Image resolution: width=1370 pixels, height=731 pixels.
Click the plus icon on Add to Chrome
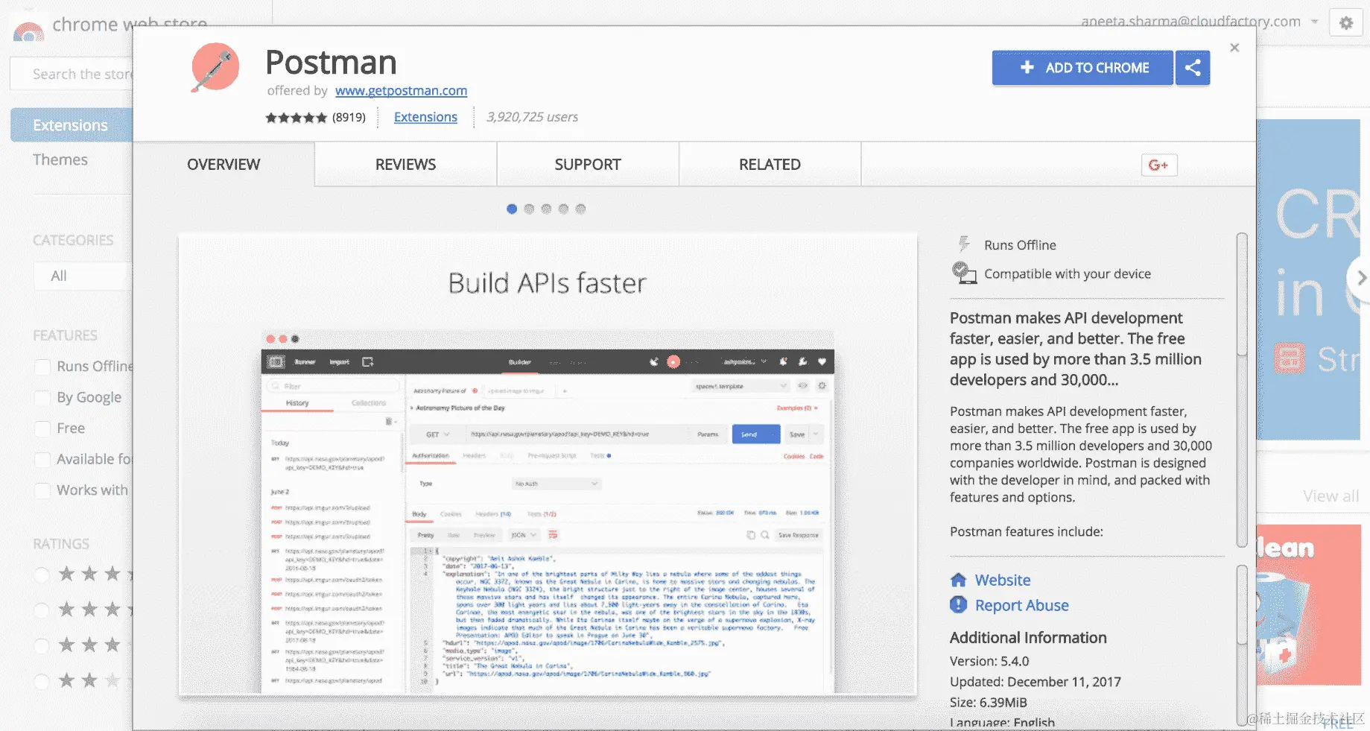click(1027, 67)
